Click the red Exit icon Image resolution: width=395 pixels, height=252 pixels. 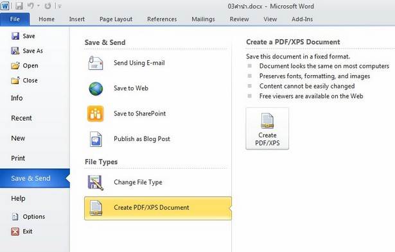15,231
